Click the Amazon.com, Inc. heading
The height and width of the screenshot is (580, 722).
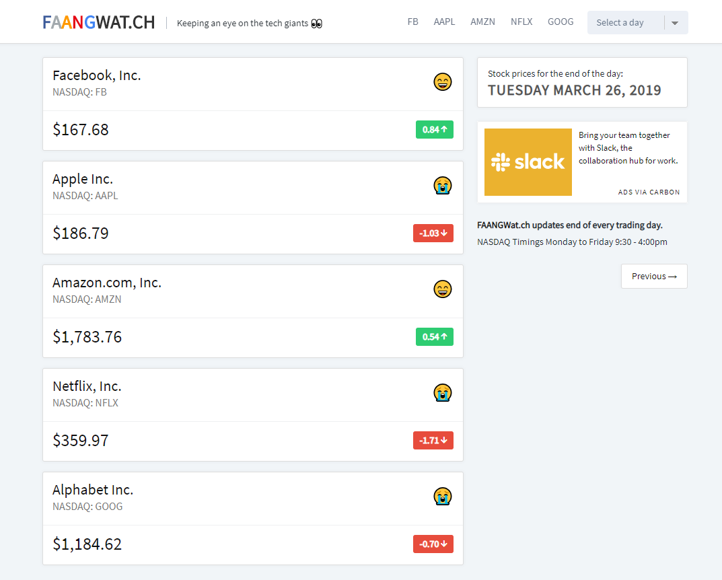[x=107, y=282]
